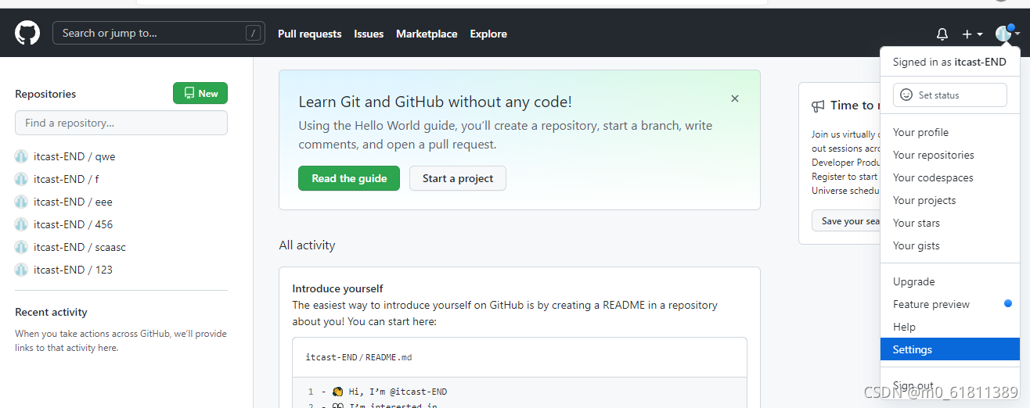Open repository itcast-END / 123
Viewport: 1030px width, 408px height.
coord(73,270)
